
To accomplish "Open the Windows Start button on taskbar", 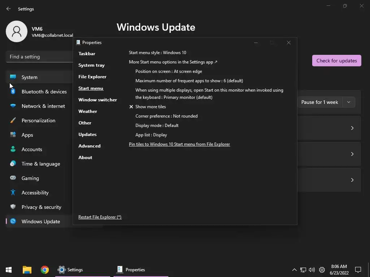I will click(9, 270).
